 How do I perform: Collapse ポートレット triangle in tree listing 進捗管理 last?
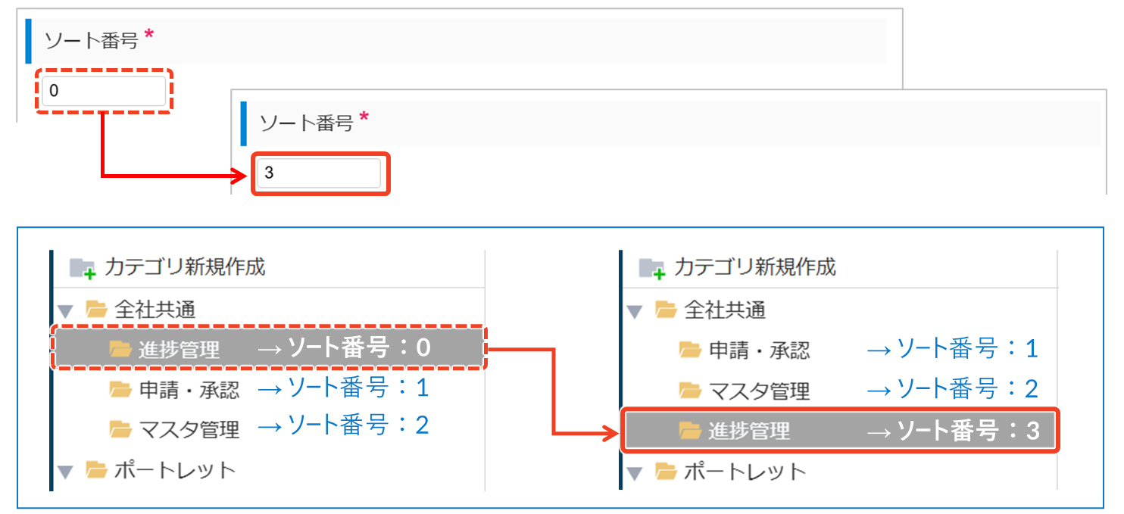click(634, 473)
